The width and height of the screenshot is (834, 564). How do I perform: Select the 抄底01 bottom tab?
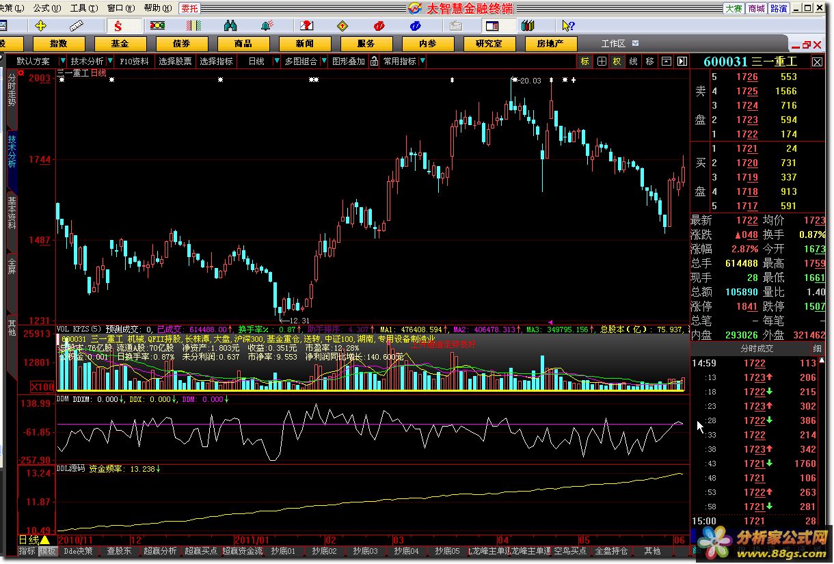(283, 550)
